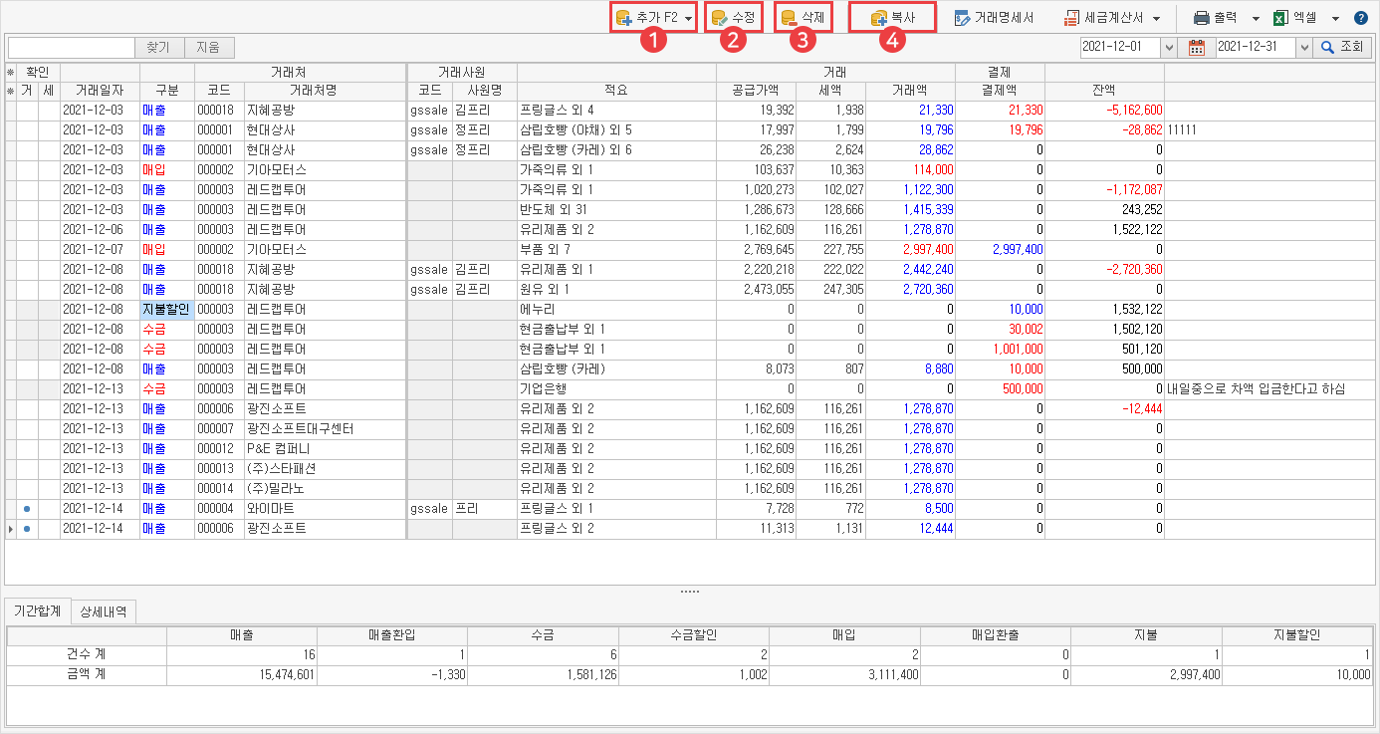Click the 잔액 column header
The image size is (1380, 734).
[x=1104, y=90]
